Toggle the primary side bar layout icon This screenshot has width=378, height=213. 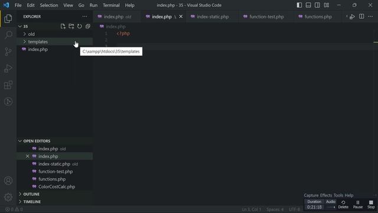pyautogui.click(x=299, y=5)
